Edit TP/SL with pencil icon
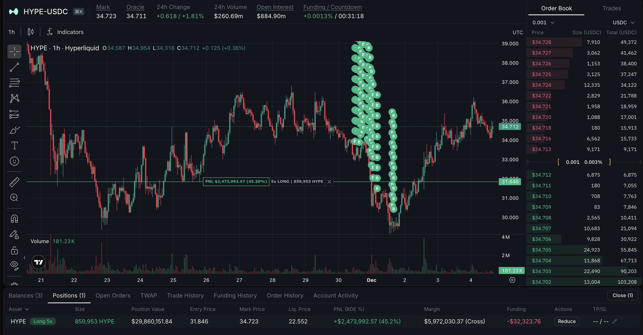643x335 pixels. [x=615, y=321]
